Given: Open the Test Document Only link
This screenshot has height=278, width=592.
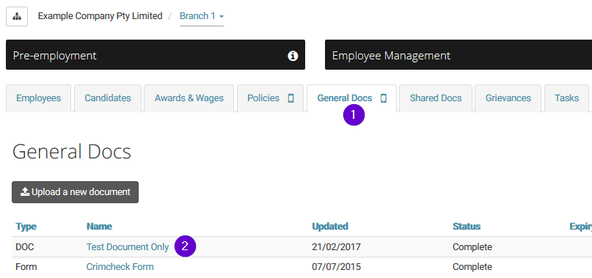Looking at the screenshot, I should point(128,247).
